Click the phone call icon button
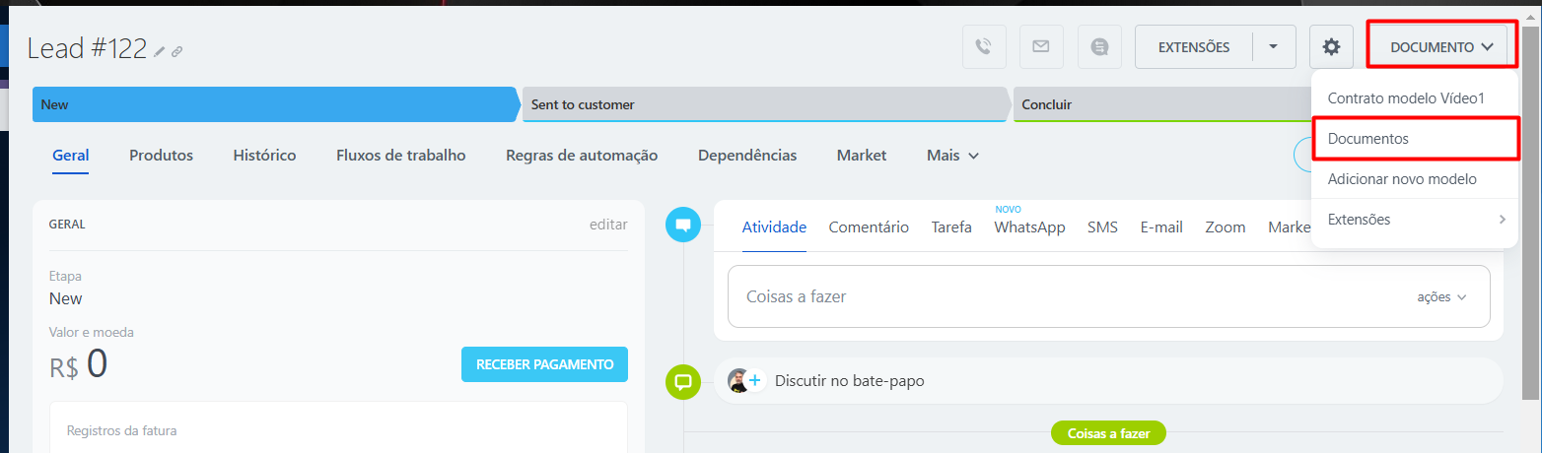 983,46
